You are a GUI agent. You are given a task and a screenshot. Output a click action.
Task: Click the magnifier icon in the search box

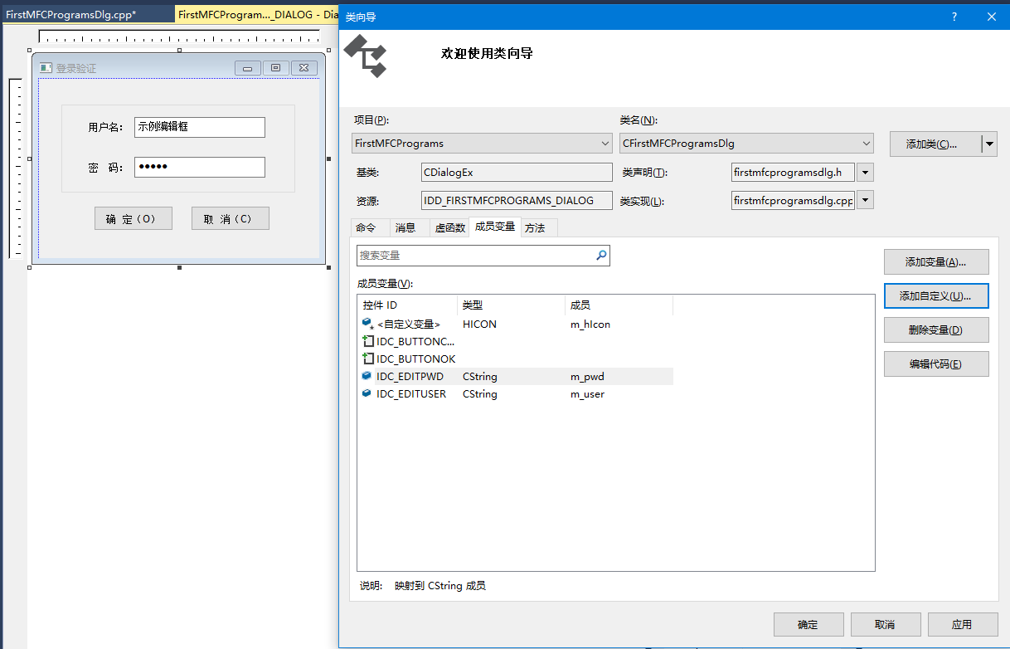(x=601, y=255)
